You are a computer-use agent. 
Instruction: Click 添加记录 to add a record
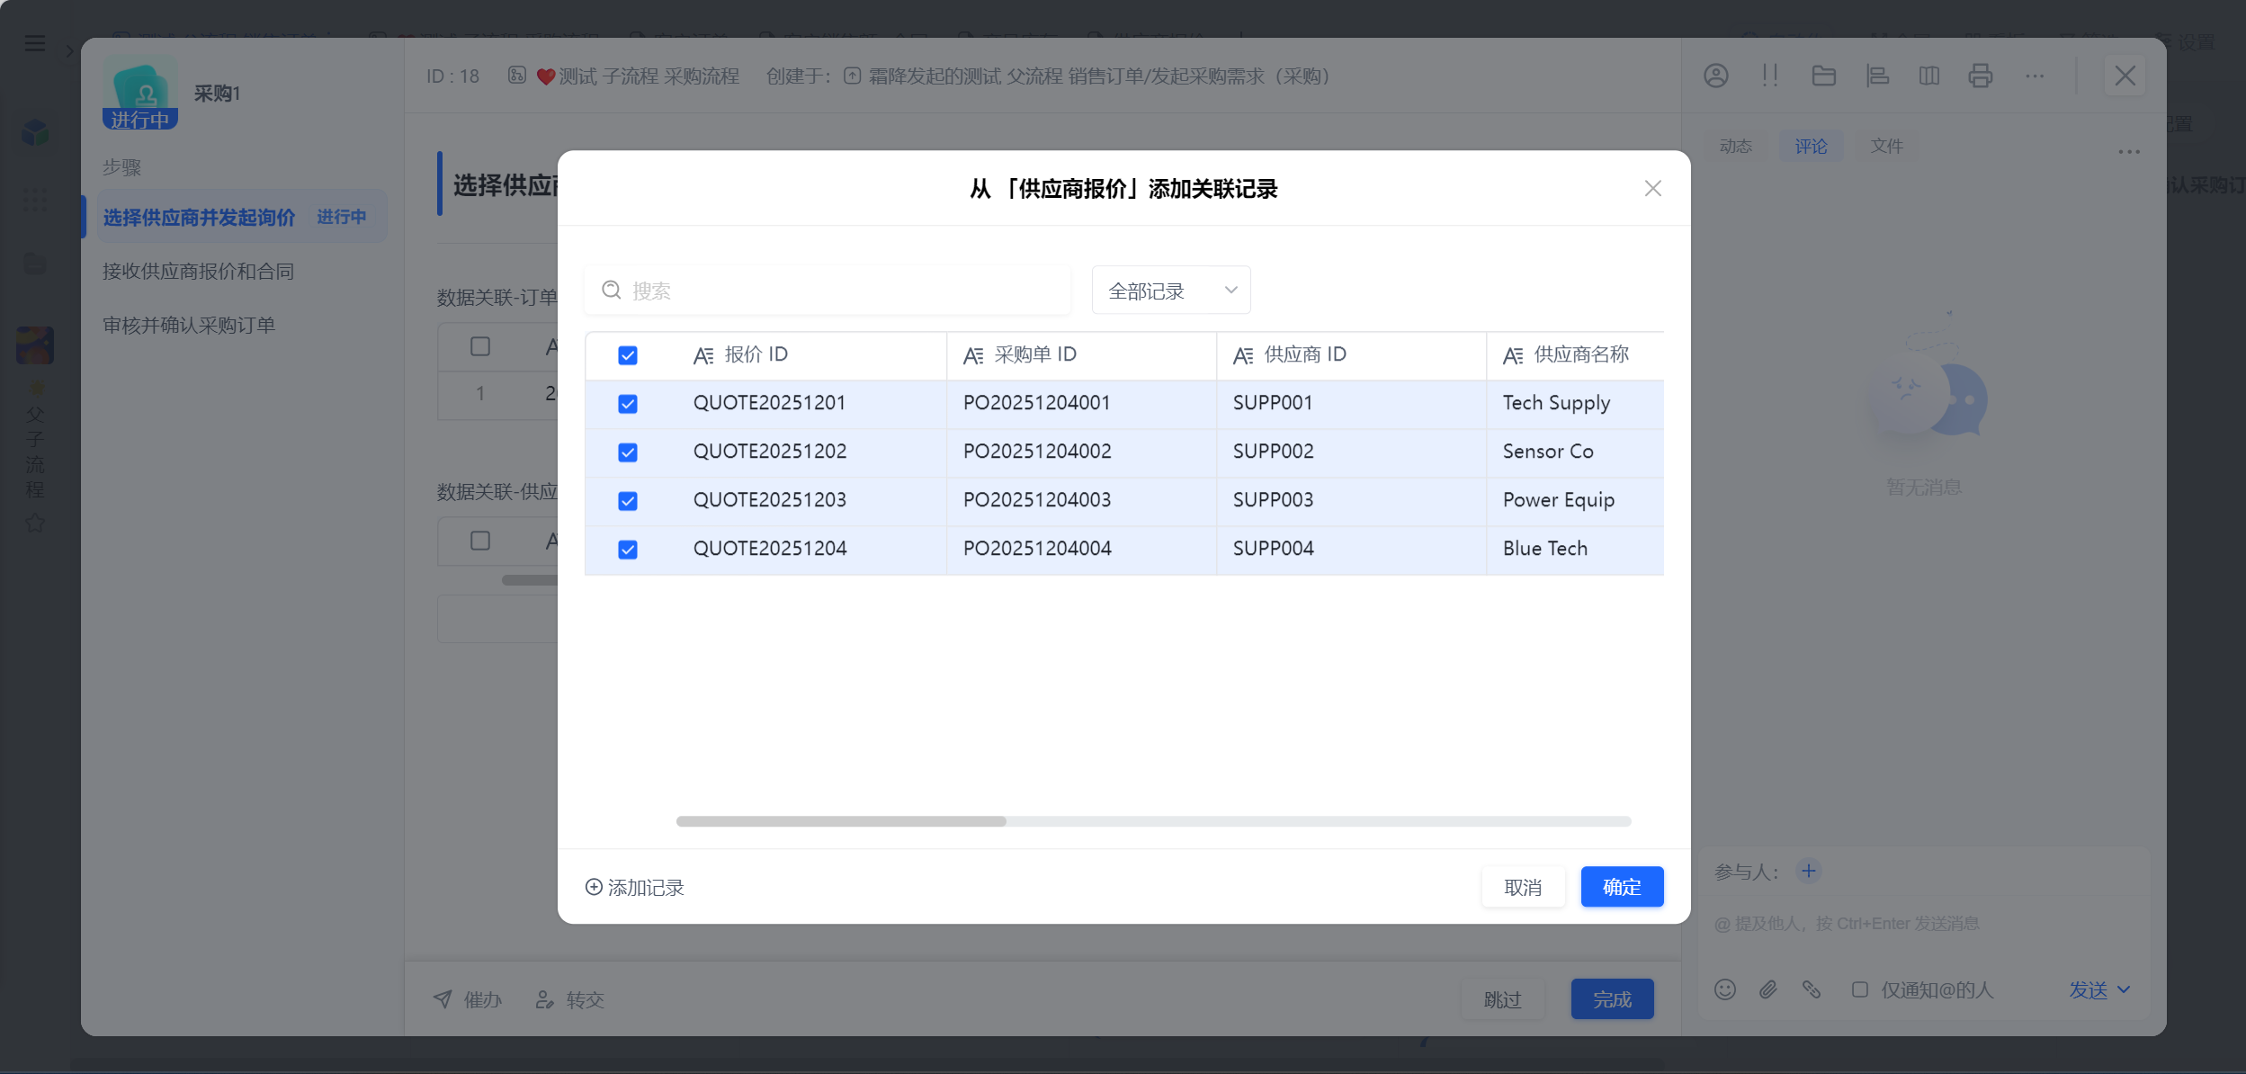[634, 887]
